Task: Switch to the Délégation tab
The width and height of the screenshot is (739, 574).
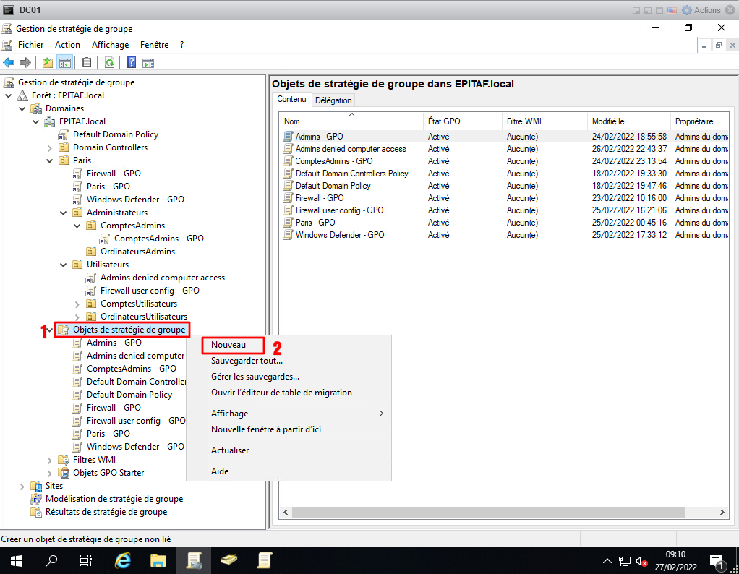Action: [333, 100]
